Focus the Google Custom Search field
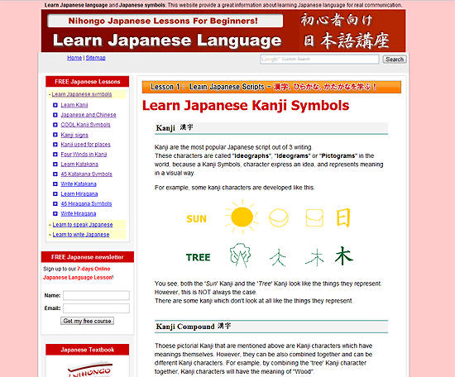The height and width of the screenshot is (377, 455). click(319, 60)
